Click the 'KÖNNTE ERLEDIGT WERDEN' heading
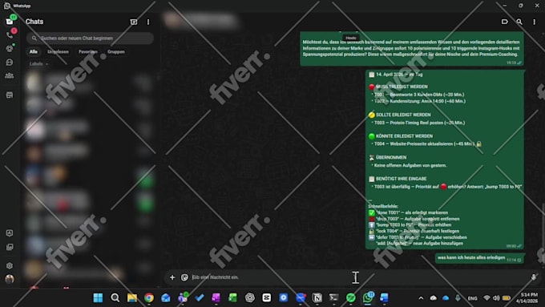 coord(404,136)
